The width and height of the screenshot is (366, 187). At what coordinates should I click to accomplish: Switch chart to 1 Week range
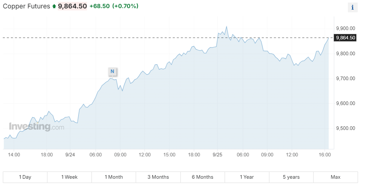(x=69, y=177)
